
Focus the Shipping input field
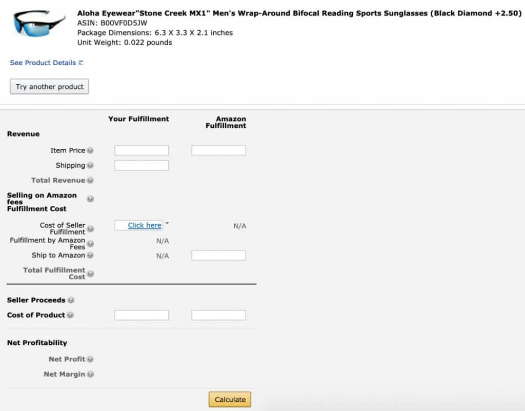pyautogui.click(x=142, y=165)
